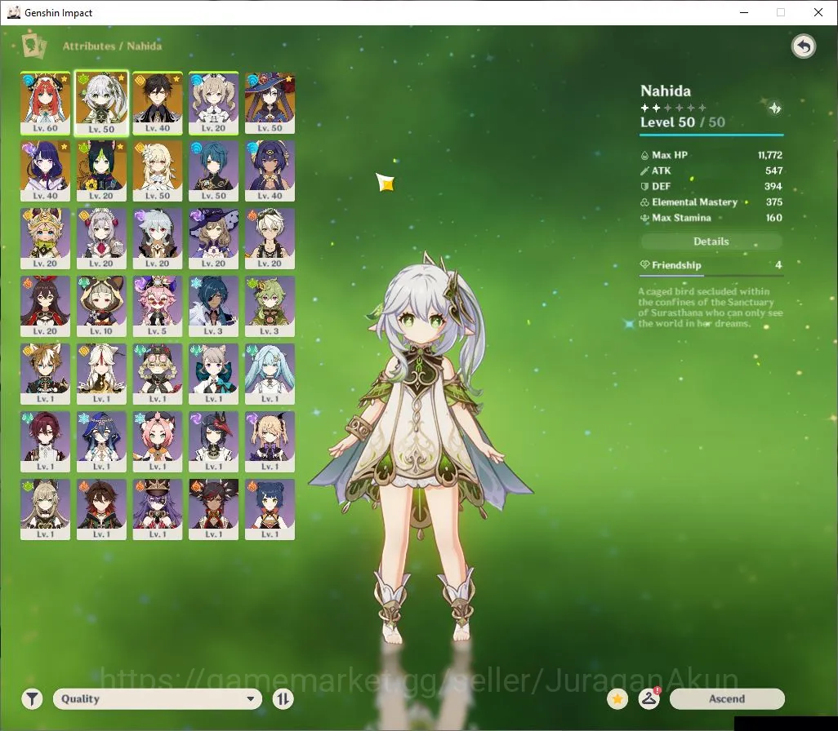838x731 pixels.
Task: Pick Collei Lv. 3 card
Action: coord(270,307)
